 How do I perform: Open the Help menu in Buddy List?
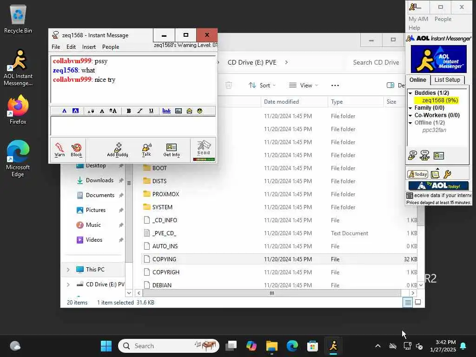(414, 27)
